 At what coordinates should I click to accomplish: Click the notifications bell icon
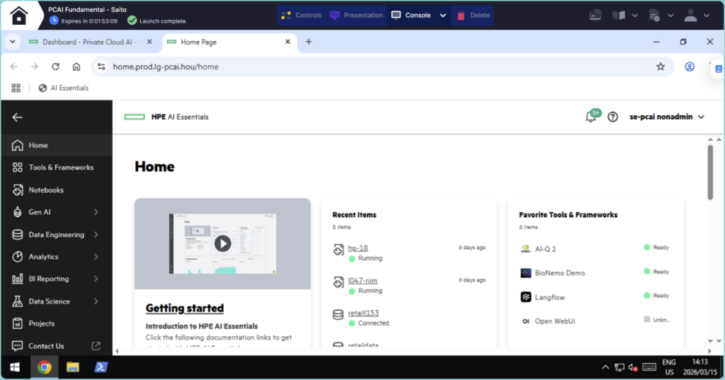pos(590,117)
